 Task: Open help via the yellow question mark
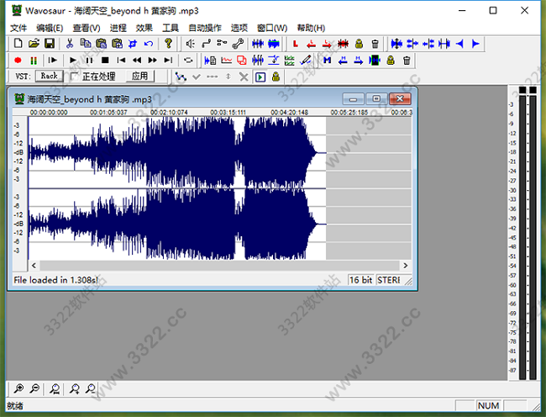(169, 43)
